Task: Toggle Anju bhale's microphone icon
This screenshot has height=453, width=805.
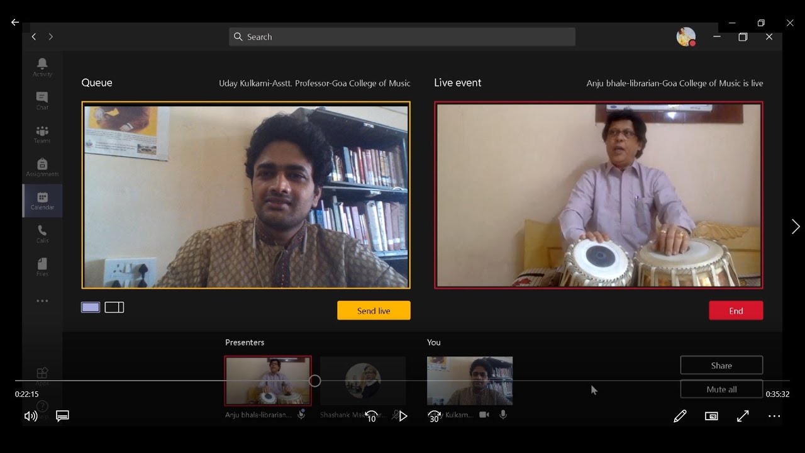Action: pyautogui.click(x=302, y=415)
